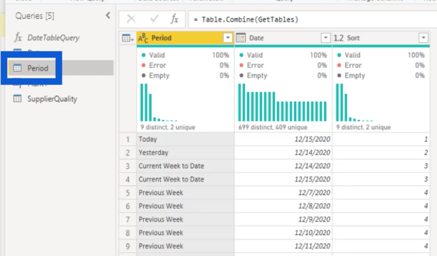Viewport: 437px width, 256px height.
Task: Click '9 distinct, 2 unique' under Period
Action: click(x=168, y=127)
